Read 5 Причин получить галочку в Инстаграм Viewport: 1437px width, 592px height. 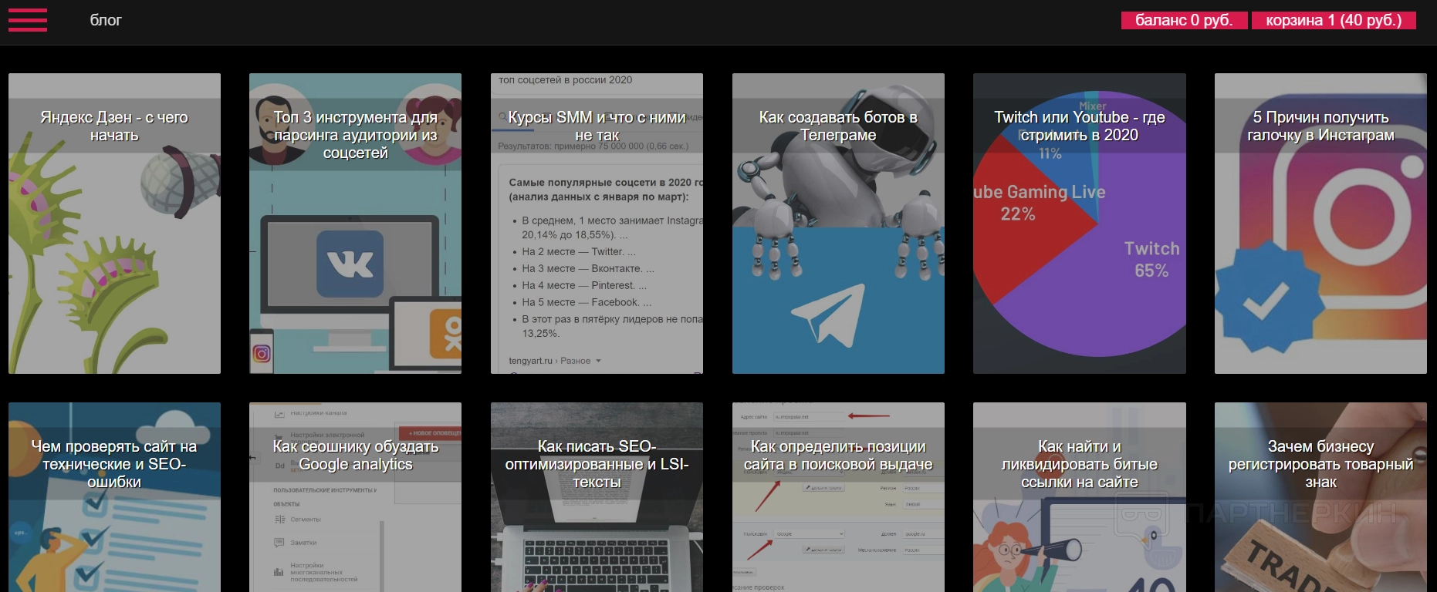(x=1320, y=126)
